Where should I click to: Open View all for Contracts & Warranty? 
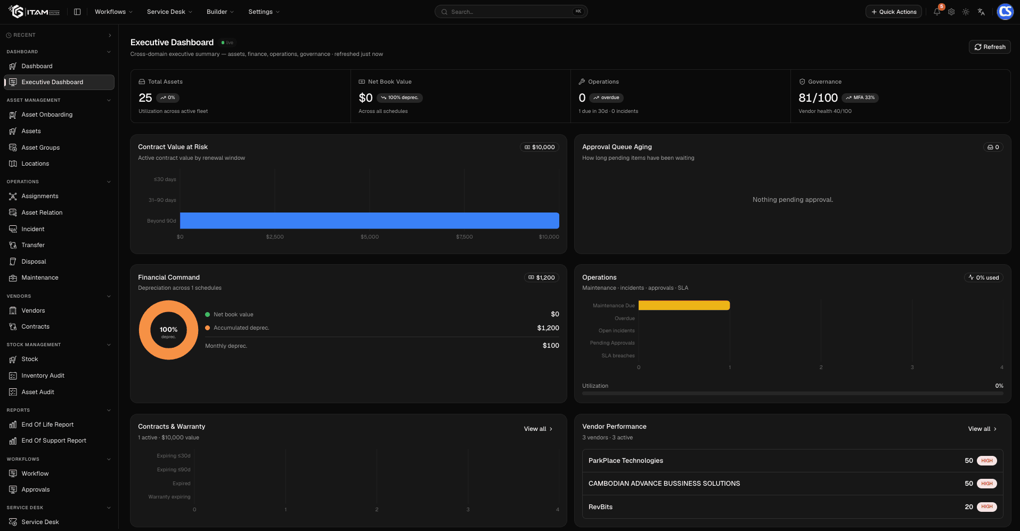click(538, 429)
